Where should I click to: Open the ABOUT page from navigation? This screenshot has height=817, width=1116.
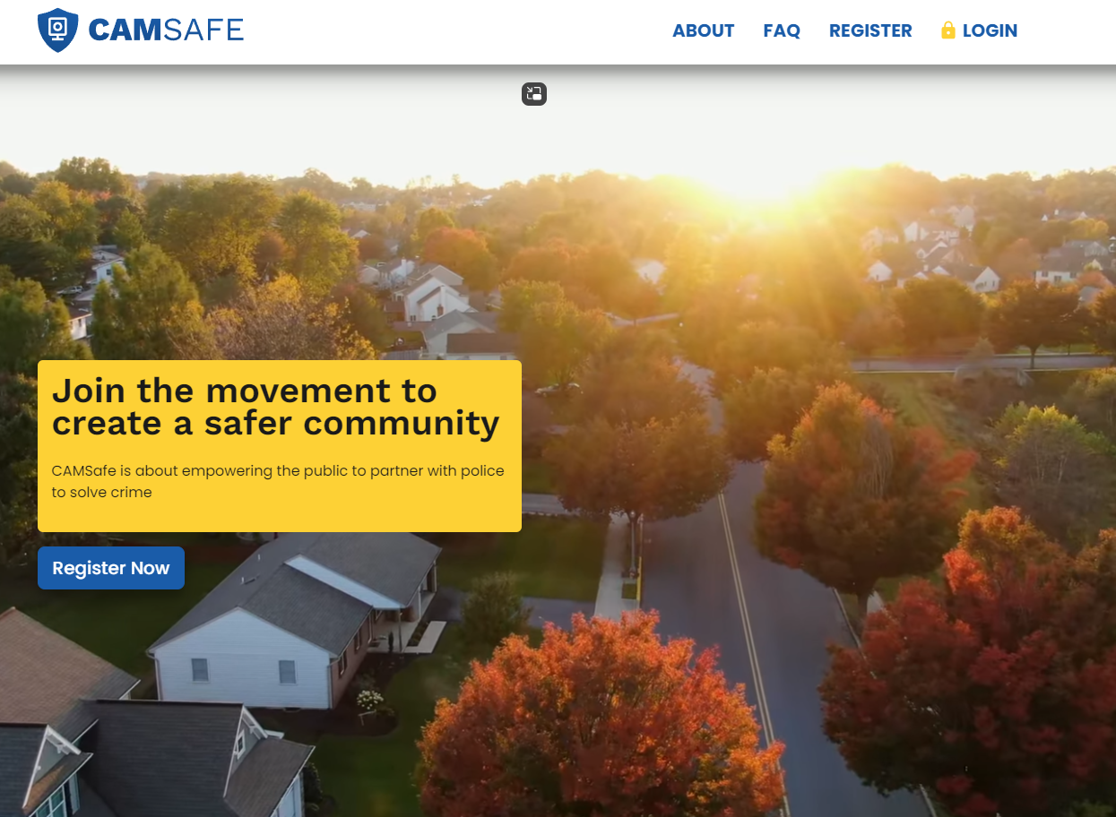pyautogui.click(x=704, y=30)
